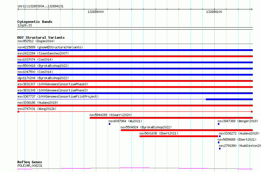This screenshot has width=261, height=172.
Task: Click the 132684100 ruler position label
Action: [x=214, y=12]
